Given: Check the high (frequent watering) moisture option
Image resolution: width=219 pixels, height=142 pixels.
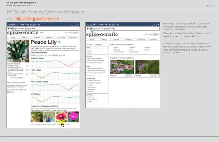Looking at the screenshot, I should (x=87, y=58).
